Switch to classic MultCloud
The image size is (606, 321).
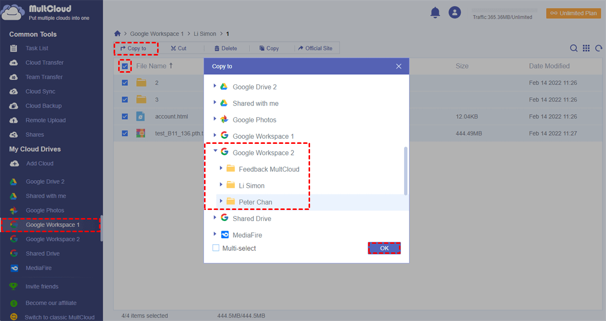pyautogui.click(x=59, y=317)
